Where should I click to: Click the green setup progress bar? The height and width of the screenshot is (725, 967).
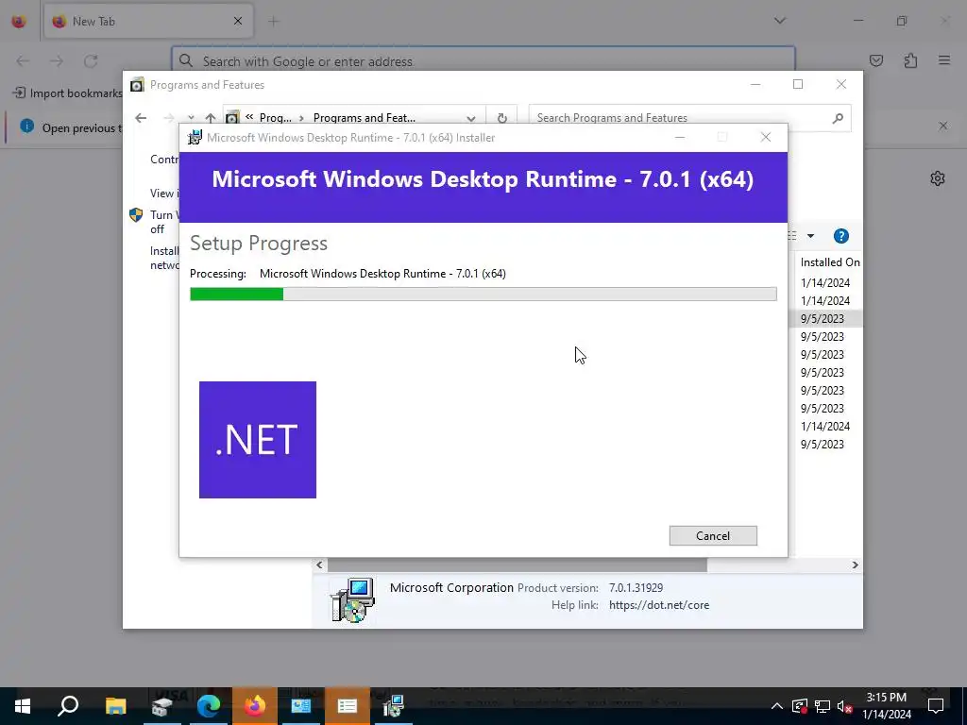click(483, 295)
